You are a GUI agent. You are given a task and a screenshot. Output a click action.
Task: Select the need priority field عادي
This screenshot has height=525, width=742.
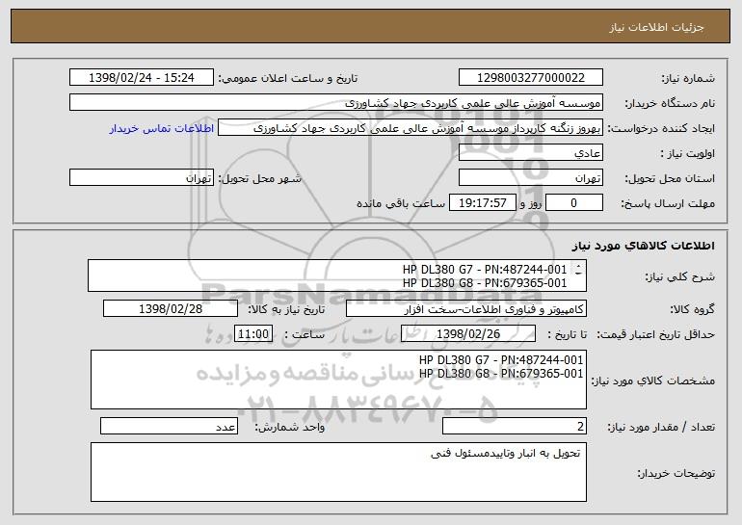(530, 152)
